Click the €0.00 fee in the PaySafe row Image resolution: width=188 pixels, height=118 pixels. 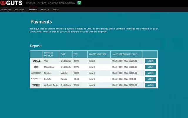pos(76,79)
